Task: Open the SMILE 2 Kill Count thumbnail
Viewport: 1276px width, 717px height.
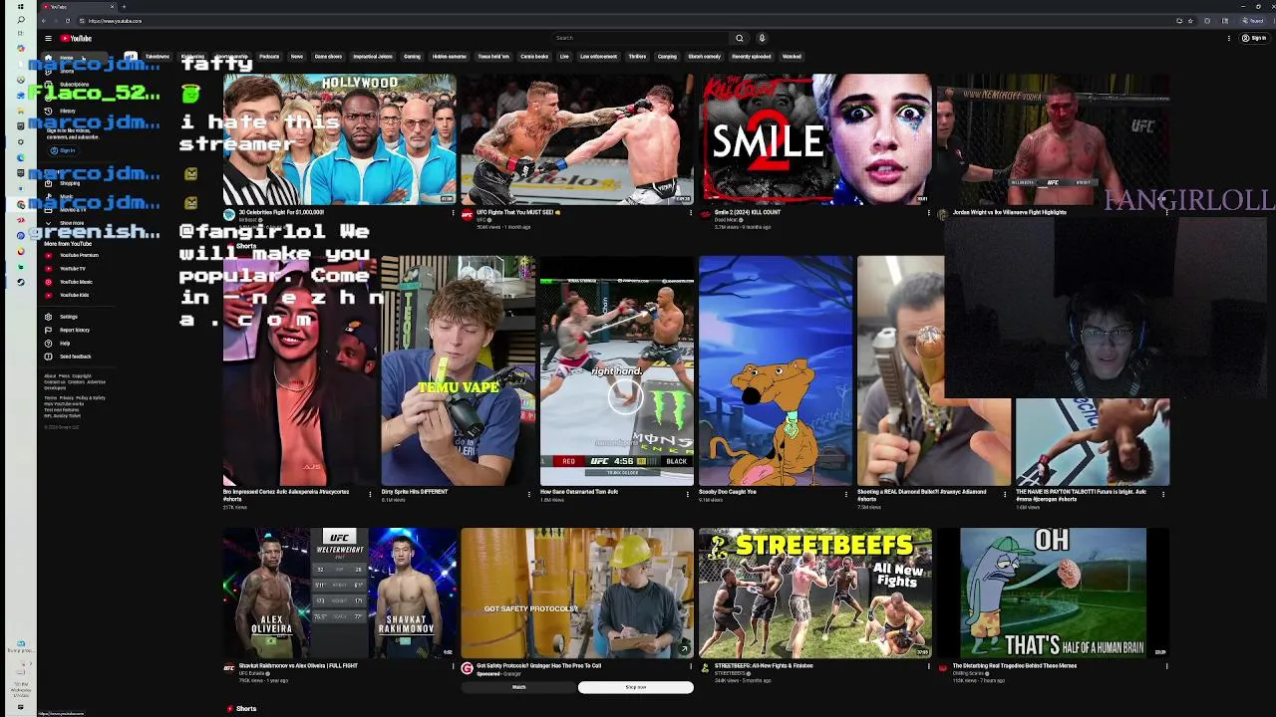Action: pyautogui.click(x=816, y=138)
